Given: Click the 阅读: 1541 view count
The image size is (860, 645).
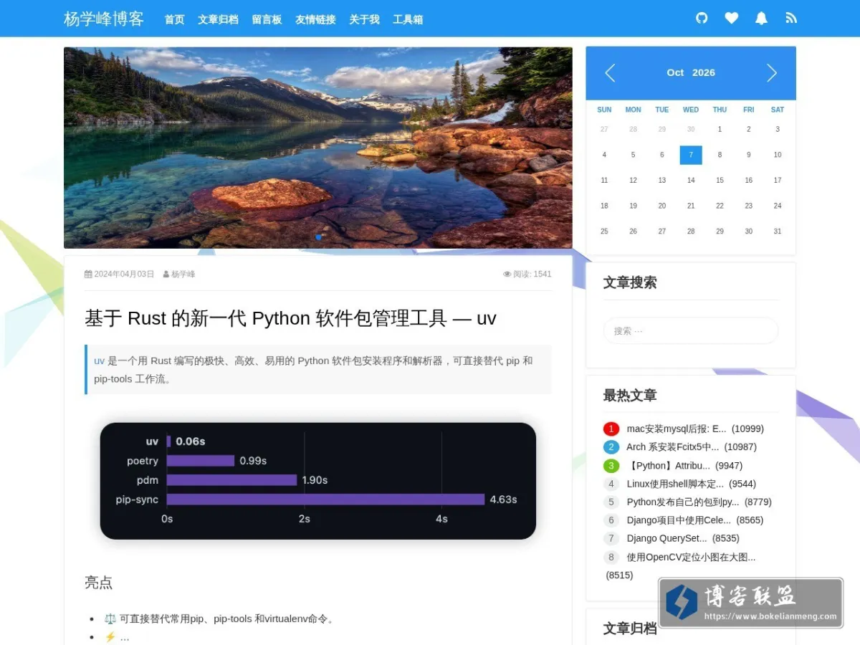Looking at the screenshot, I should 527,274.
